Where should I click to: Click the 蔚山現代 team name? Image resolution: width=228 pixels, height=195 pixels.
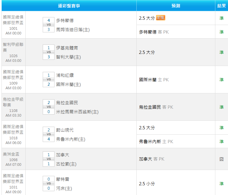pyautogui.click(x=65, y=130)
